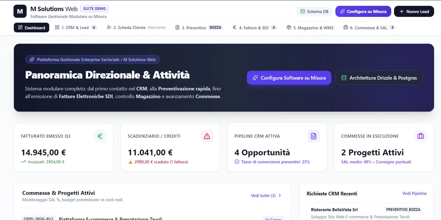Viewport: 441px width, 220px height.
Task: Open Architettura Drizzle & Postgres
Action: [379, 78]
